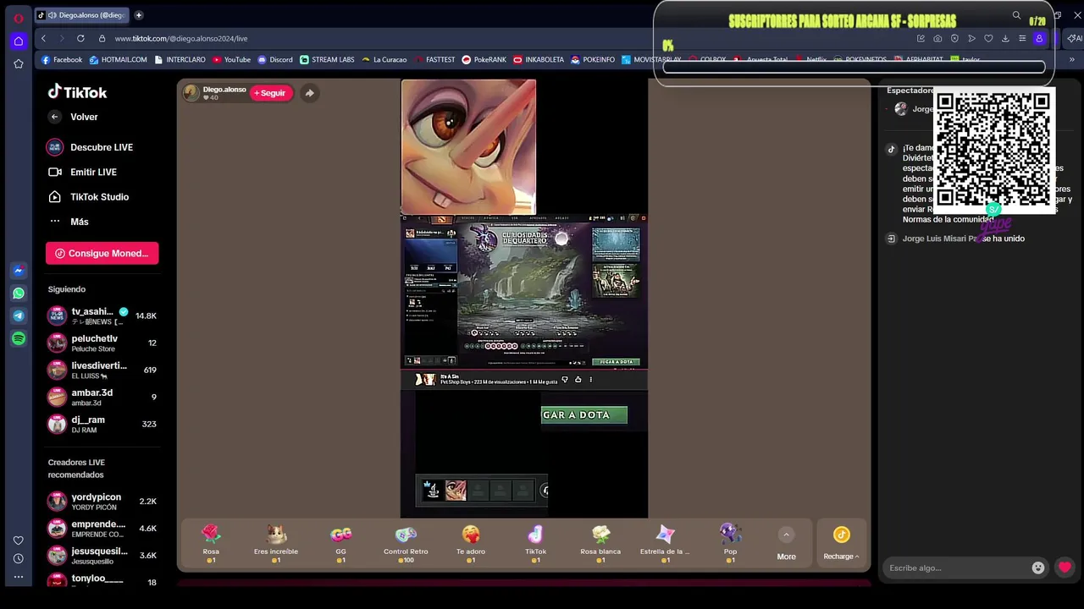The width and height of the screenshot is (1084, 609).
Task: Open the tv_asahi live channel
Action: tap(102, 315)
